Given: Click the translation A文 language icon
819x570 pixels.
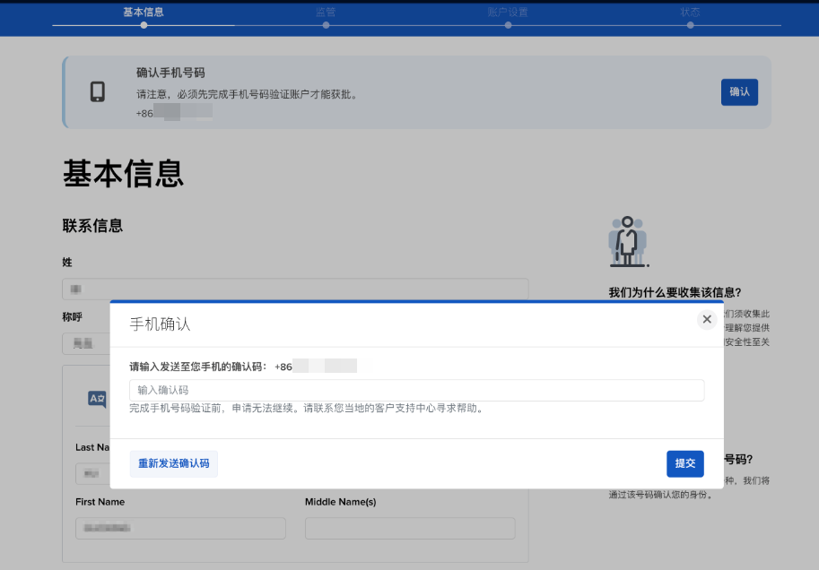Looking at the screenshot, I should [97, 400].
